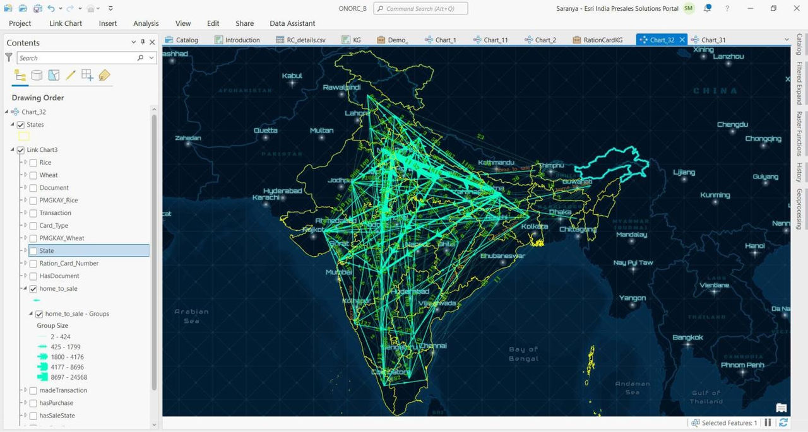The width and height of the screenshot is (808, 432).
Task: Select List By Editing pencil icon
Action: [x=71, y=76]
